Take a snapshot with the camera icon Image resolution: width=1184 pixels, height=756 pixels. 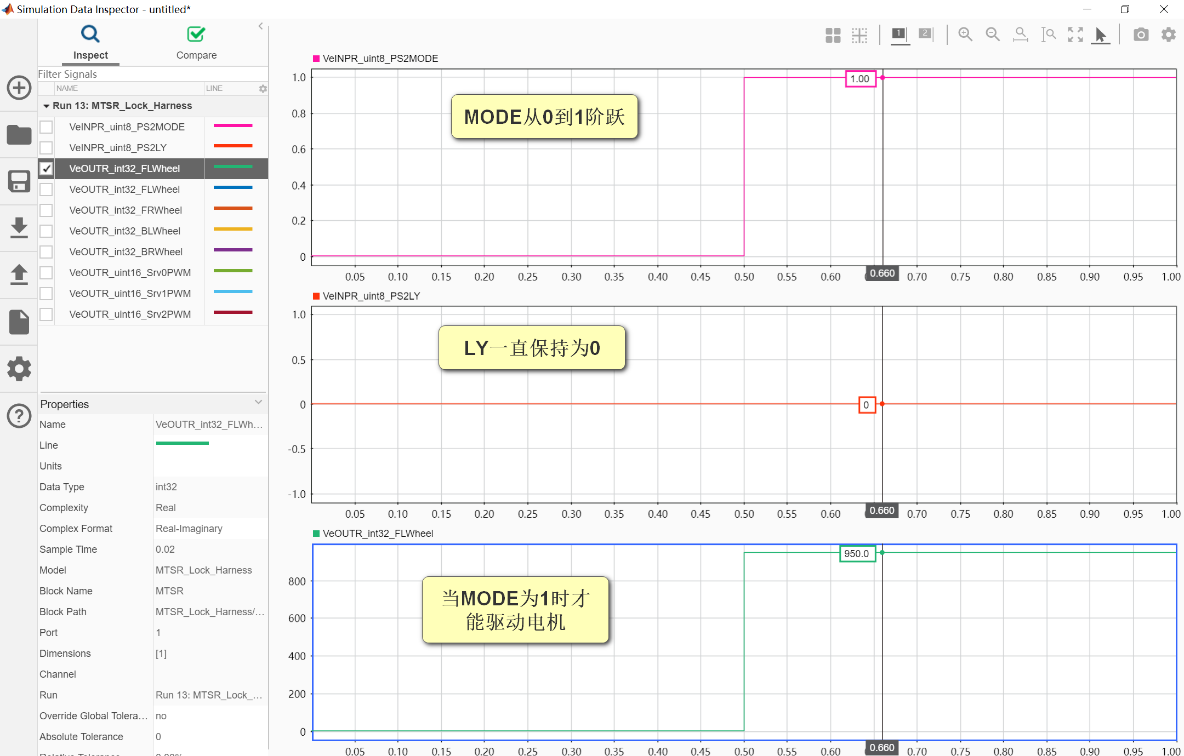coord(1141,35)
